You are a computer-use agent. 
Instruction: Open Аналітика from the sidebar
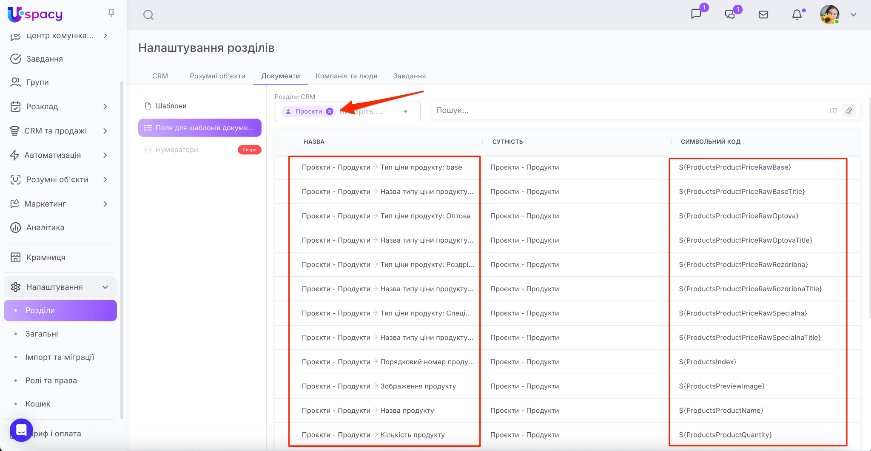point(45,227)
